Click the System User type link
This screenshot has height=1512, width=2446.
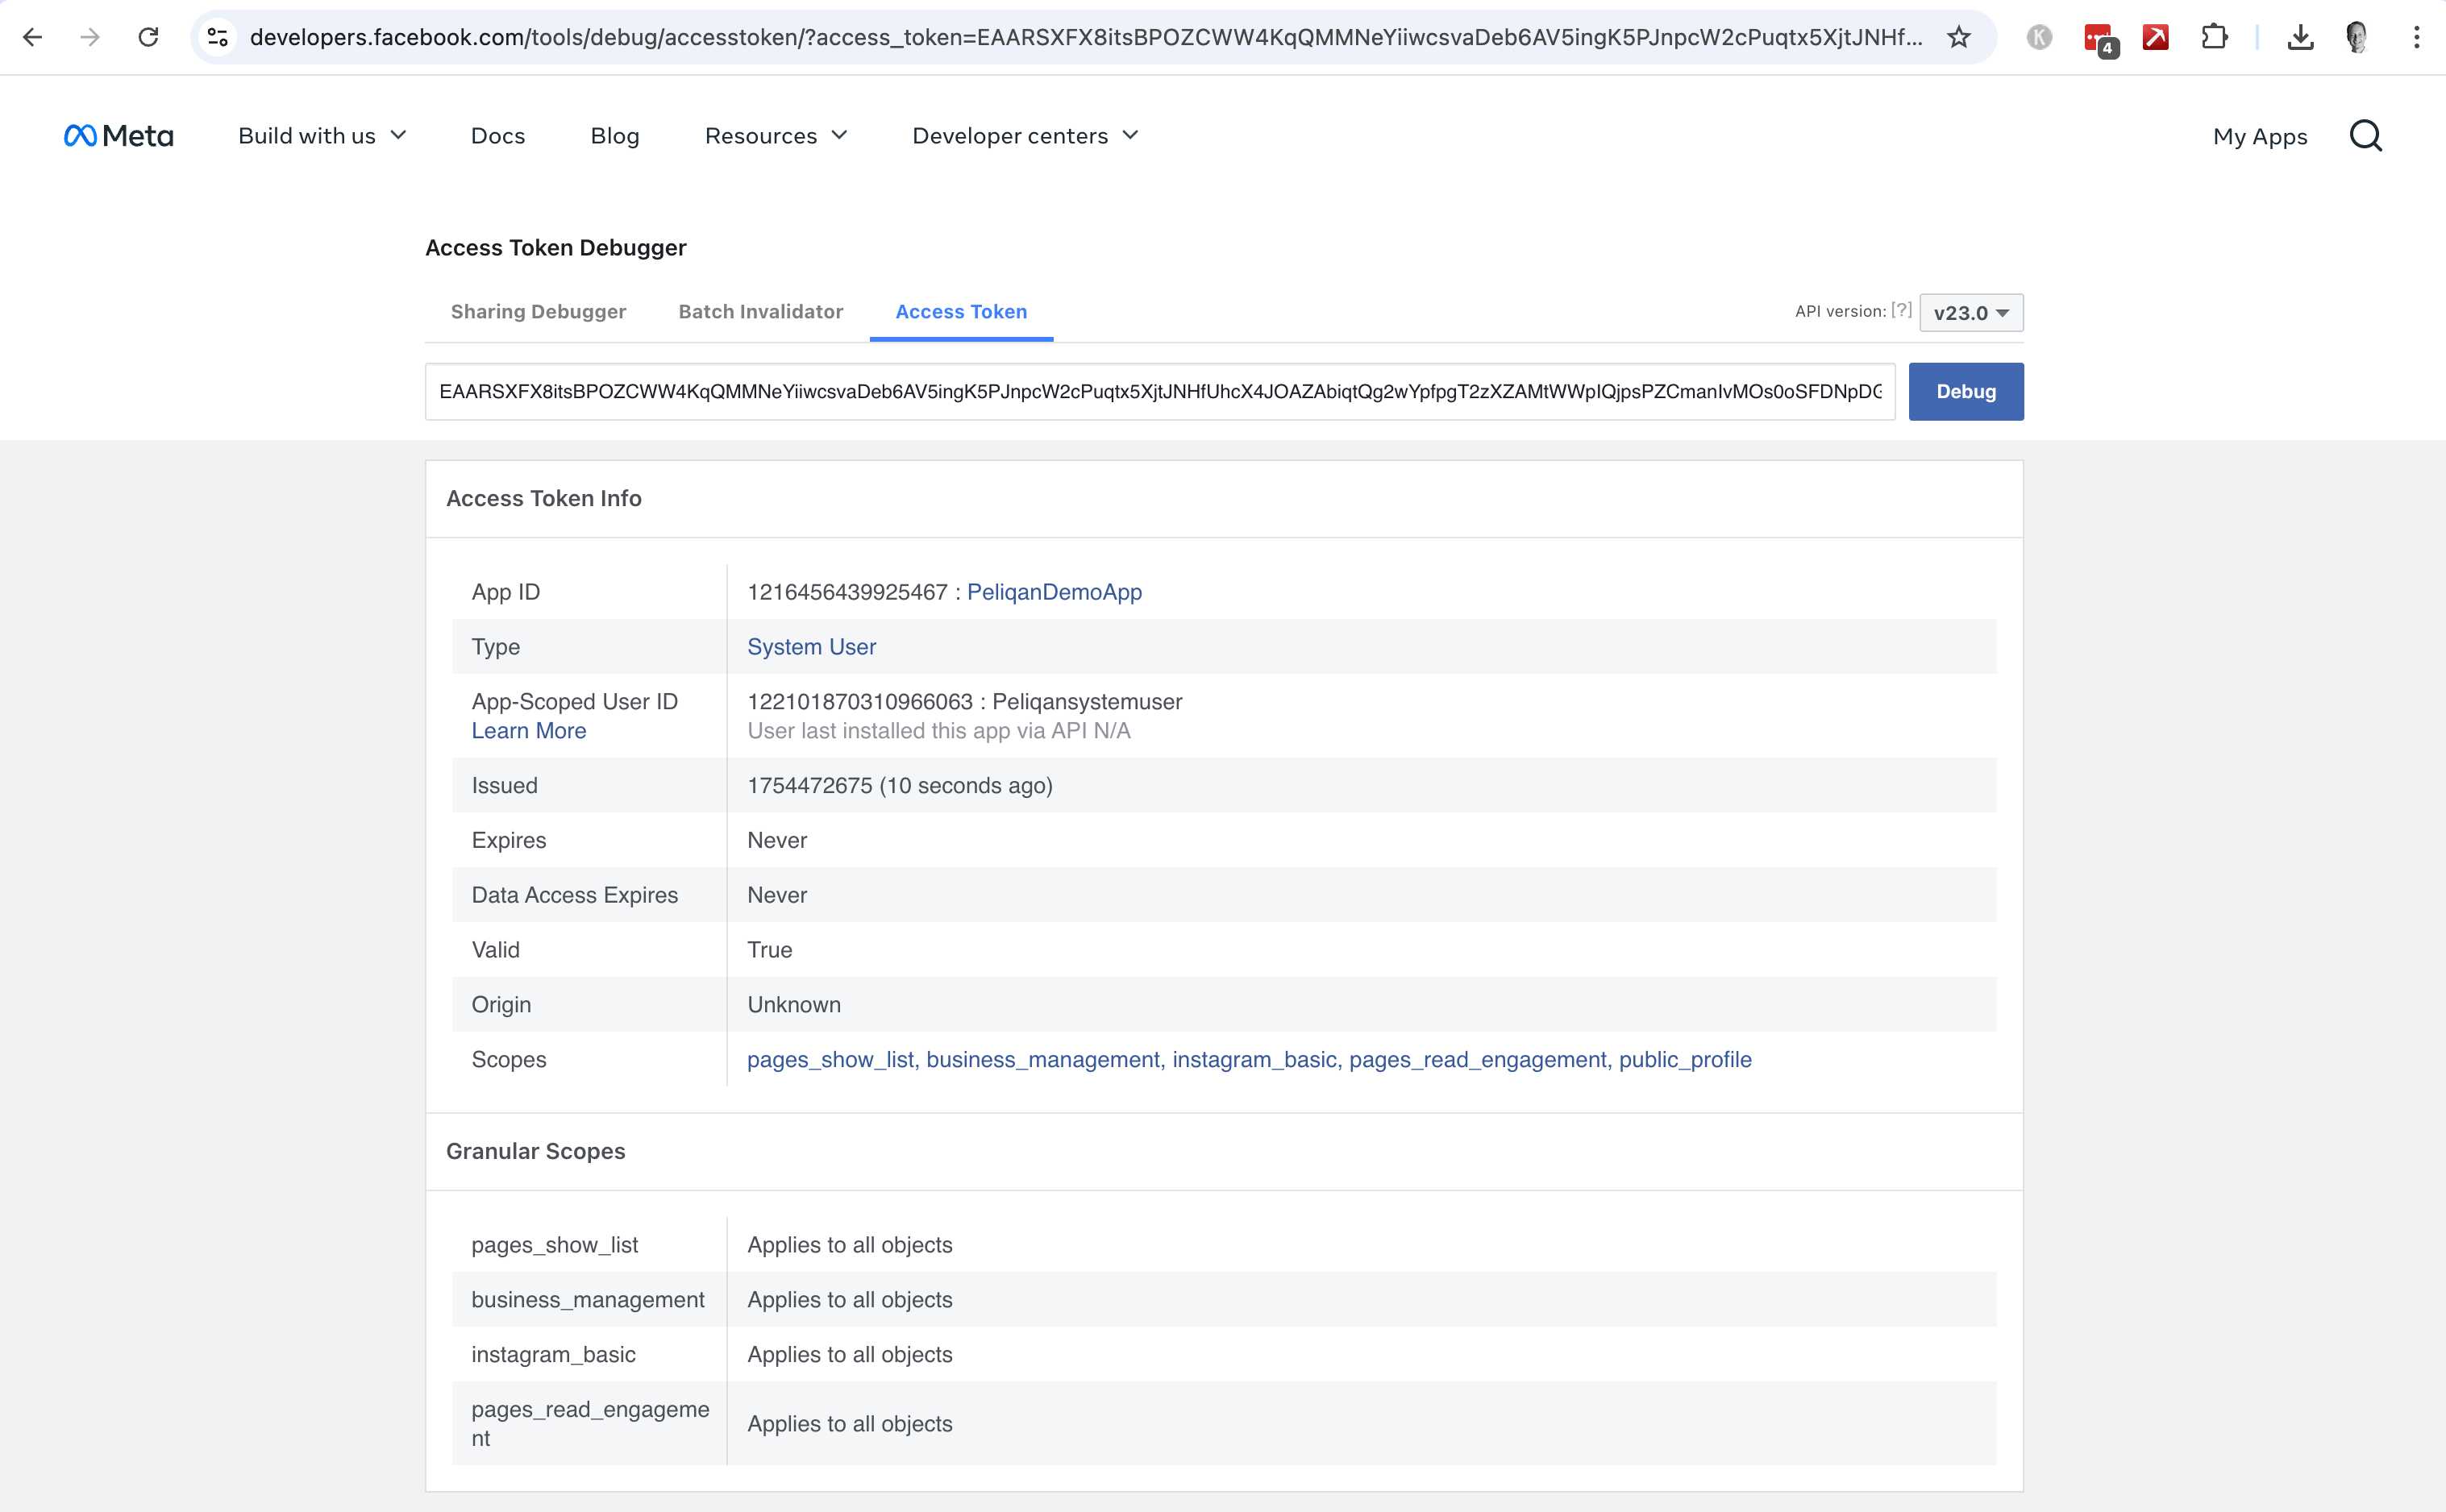point(811,647)
